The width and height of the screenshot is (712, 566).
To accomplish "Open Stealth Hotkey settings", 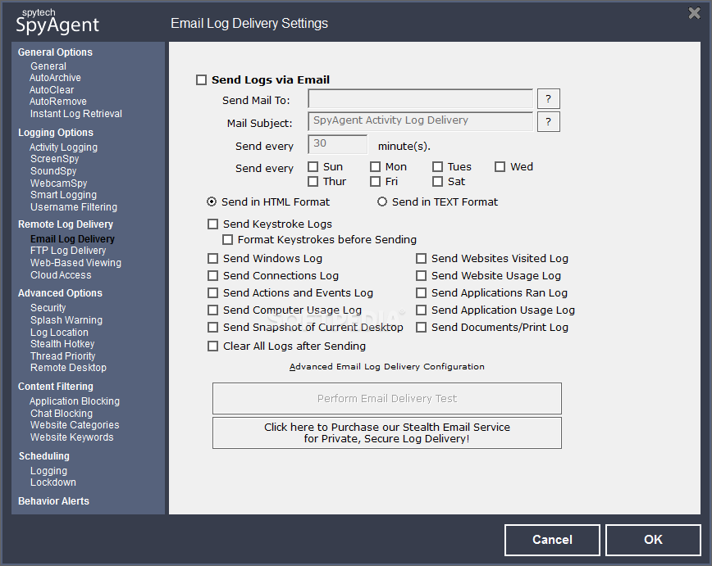I will pyautogui.click(x=62, y=344).
